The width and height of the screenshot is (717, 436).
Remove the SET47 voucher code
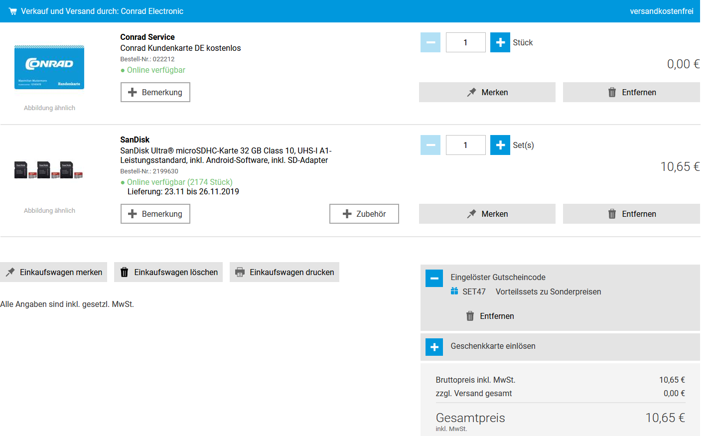coord(490,316)
